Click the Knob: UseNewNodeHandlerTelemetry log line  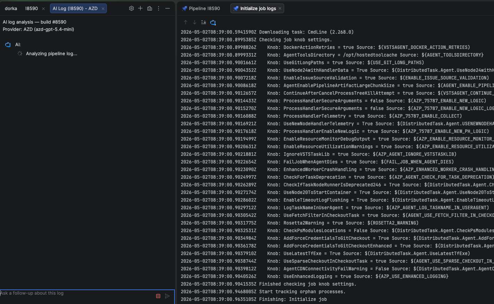[337, 124]
